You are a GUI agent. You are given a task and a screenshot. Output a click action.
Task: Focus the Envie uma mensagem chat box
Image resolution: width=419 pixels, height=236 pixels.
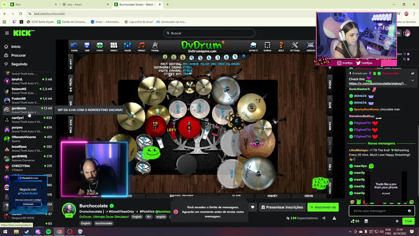click(378, 211)
